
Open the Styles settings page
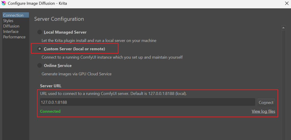pyautogui.click(x=8, y=21)
